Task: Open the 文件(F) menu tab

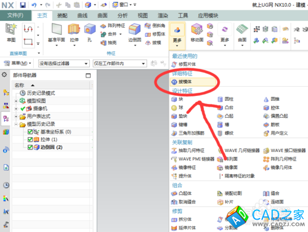Action: click(15, 15)
